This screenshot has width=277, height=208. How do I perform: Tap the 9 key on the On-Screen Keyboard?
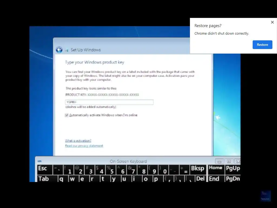(x=153, y=170)
